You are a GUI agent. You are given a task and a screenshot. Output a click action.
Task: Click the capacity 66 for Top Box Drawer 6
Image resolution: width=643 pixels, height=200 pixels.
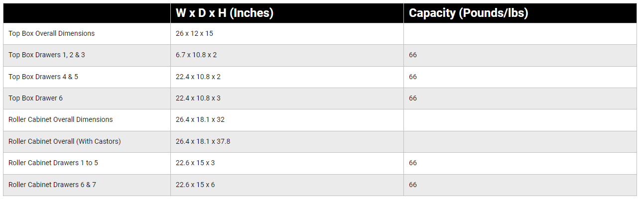(413, 99)
